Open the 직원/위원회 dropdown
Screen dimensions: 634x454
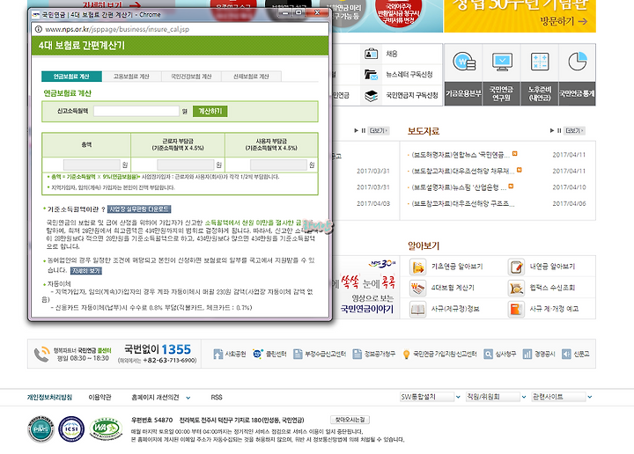click(x=496, y=397)
